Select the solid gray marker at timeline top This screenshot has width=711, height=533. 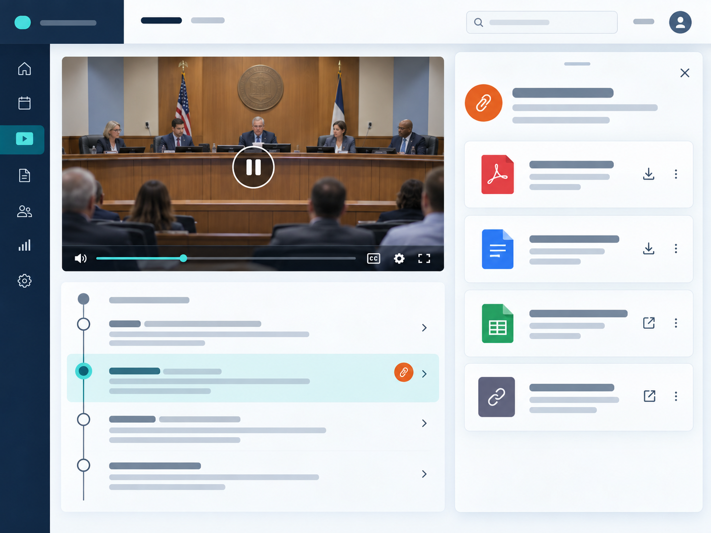83,299
